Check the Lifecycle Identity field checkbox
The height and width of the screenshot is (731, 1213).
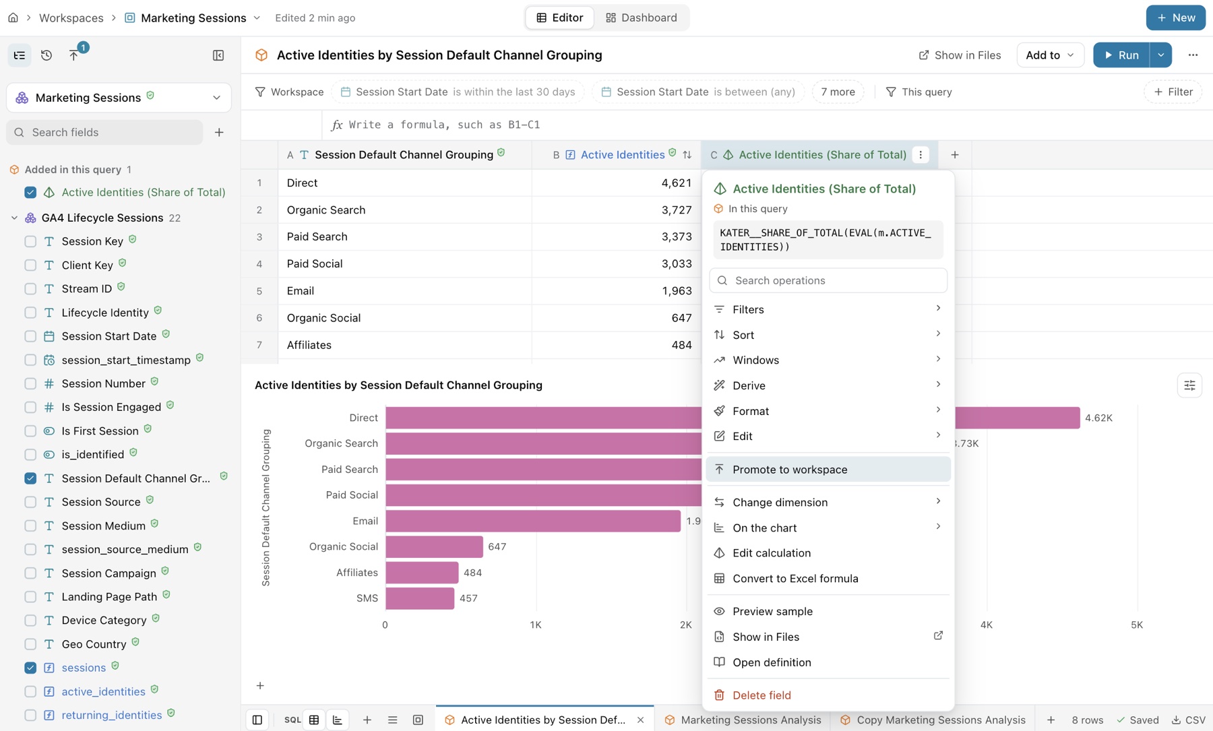(x=30, y=313)
